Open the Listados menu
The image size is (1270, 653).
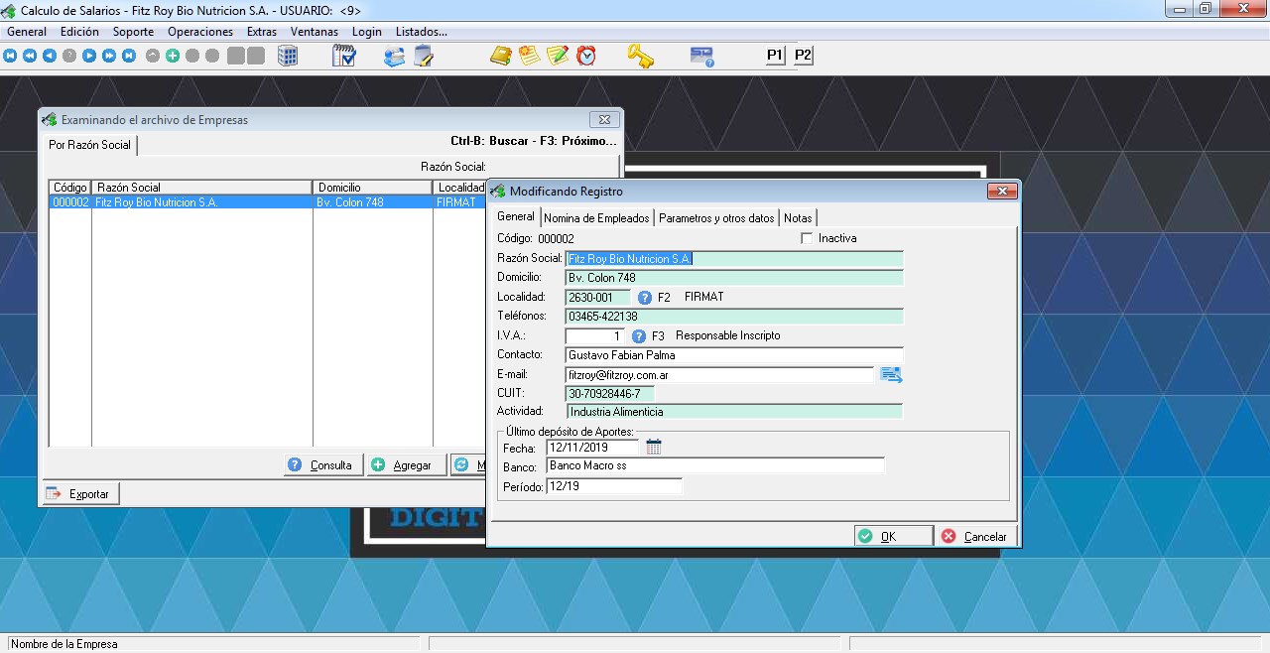tap(421, 32)
